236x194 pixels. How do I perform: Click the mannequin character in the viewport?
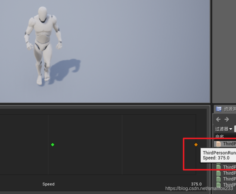tap(43, 46)
